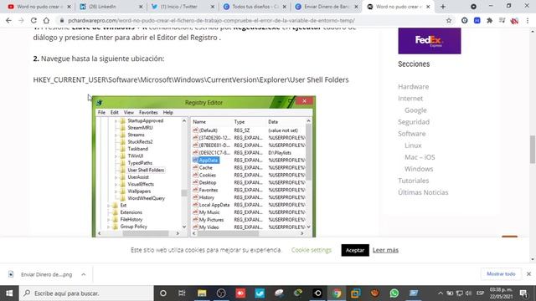Click the address bar URL
This screenshot has height=301, width=536.
point(211,20)
